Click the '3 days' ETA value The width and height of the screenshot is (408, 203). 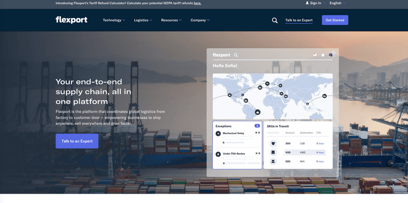(320, 144)
